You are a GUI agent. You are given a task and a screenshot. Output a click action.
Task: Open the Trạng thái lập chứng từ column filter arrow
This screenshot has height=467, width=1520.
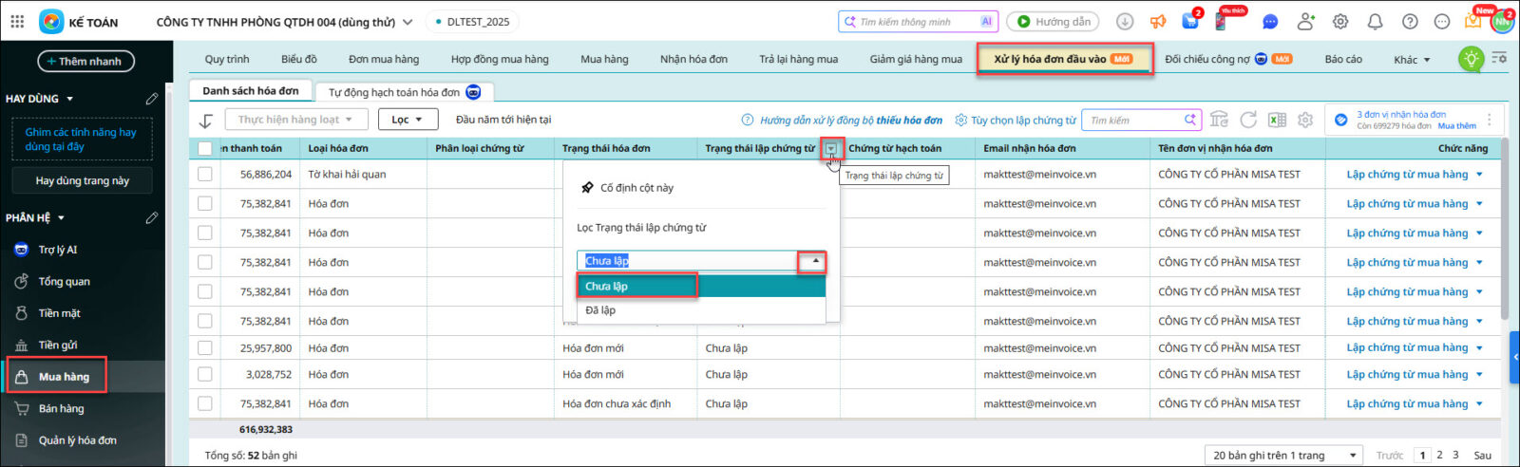[x=831, y=148]
